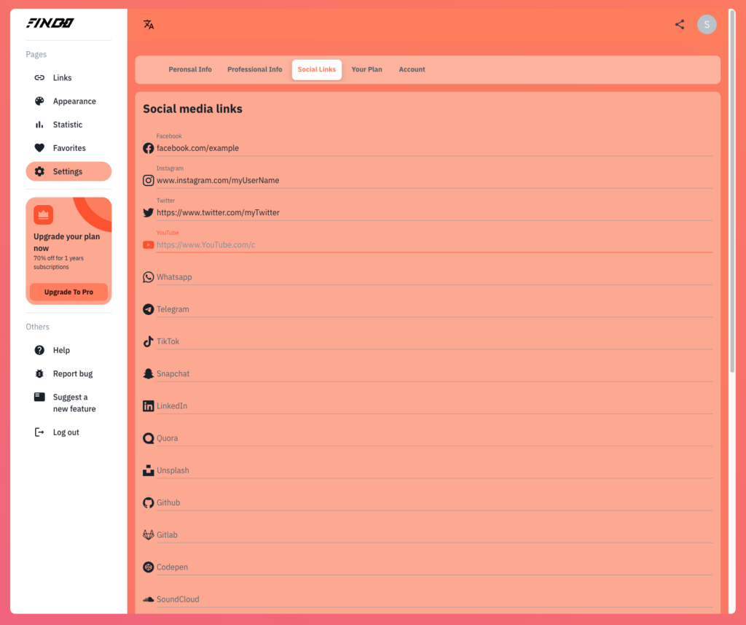Open the user avatar S menu
Viewport: 746px width, 625px height.
tap(707, 24)
